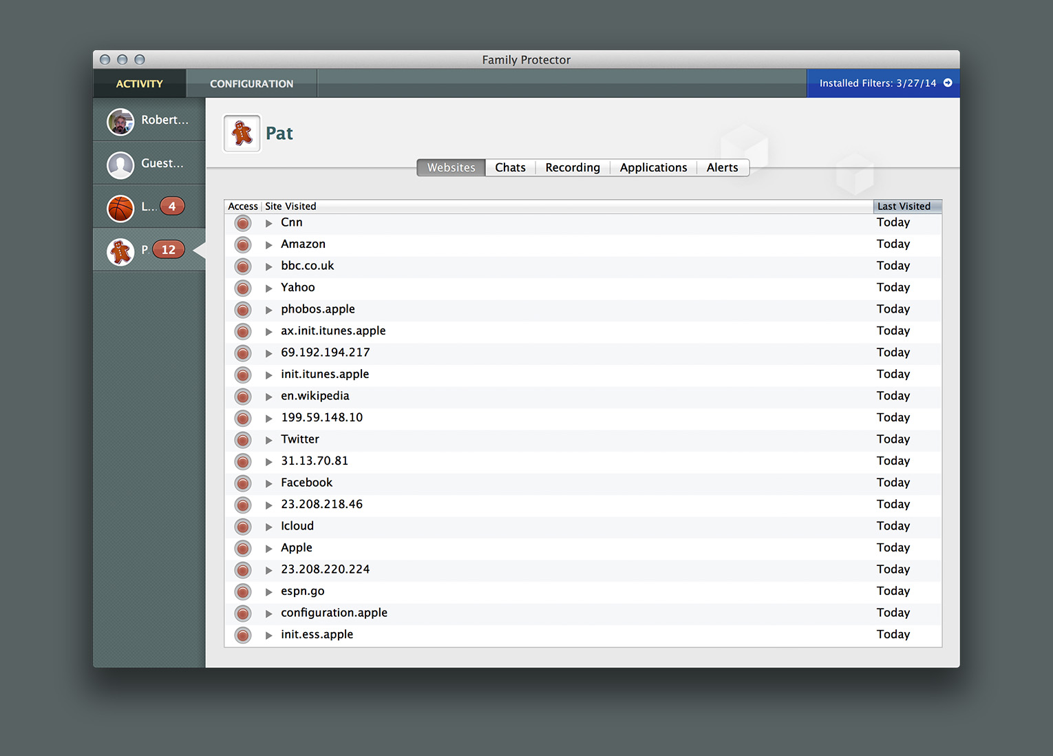Switch to the Activity tab
Screen dimensions: 1053x756
point(140,83)
